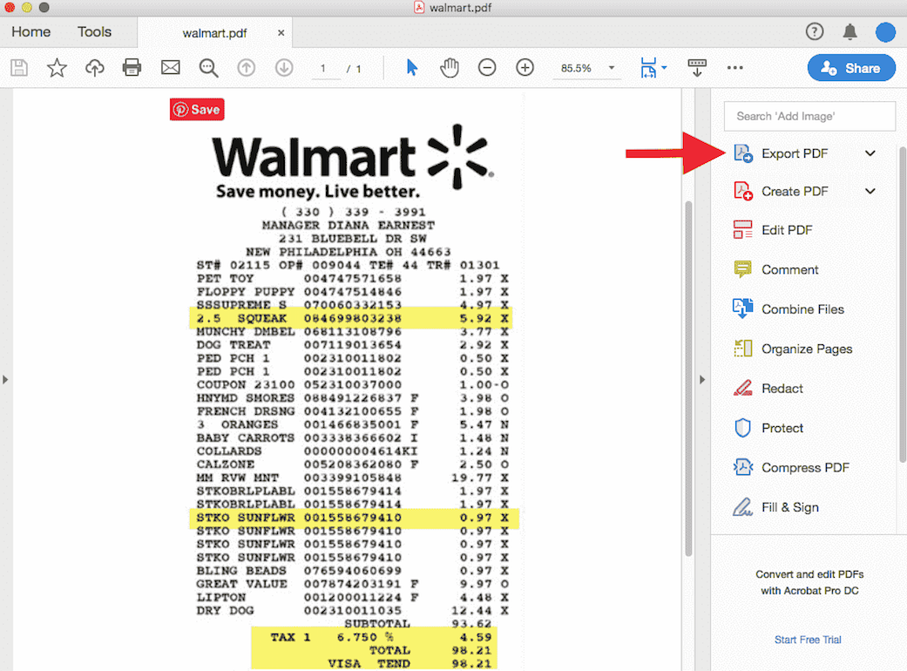The width and height of the screenshot is (907, 671).
Task: Expand the Create PDF chevron
Action: coord(870,191)
